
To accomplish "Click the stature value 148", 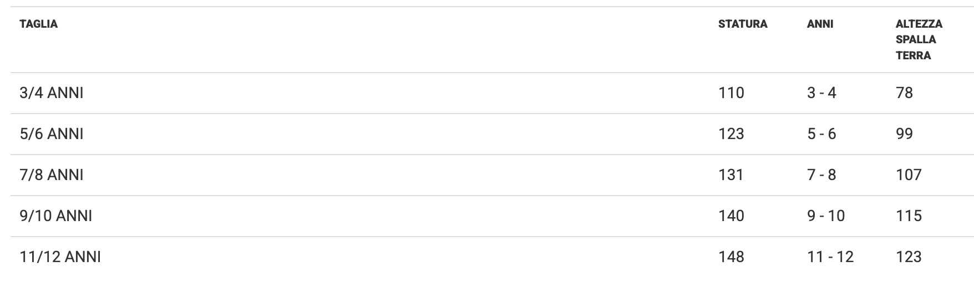I will point(731,257).
